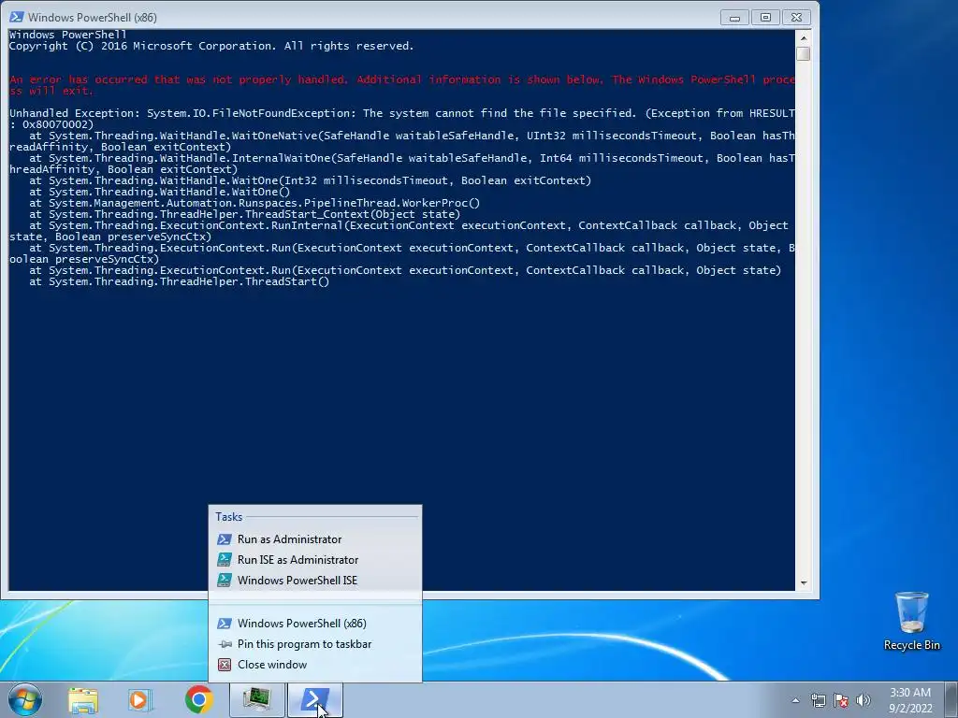Select Run ISE as Administrator
958x718 pixels.
[314, 560]
